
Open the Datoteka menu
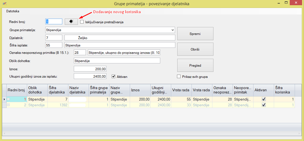(13, 11)
